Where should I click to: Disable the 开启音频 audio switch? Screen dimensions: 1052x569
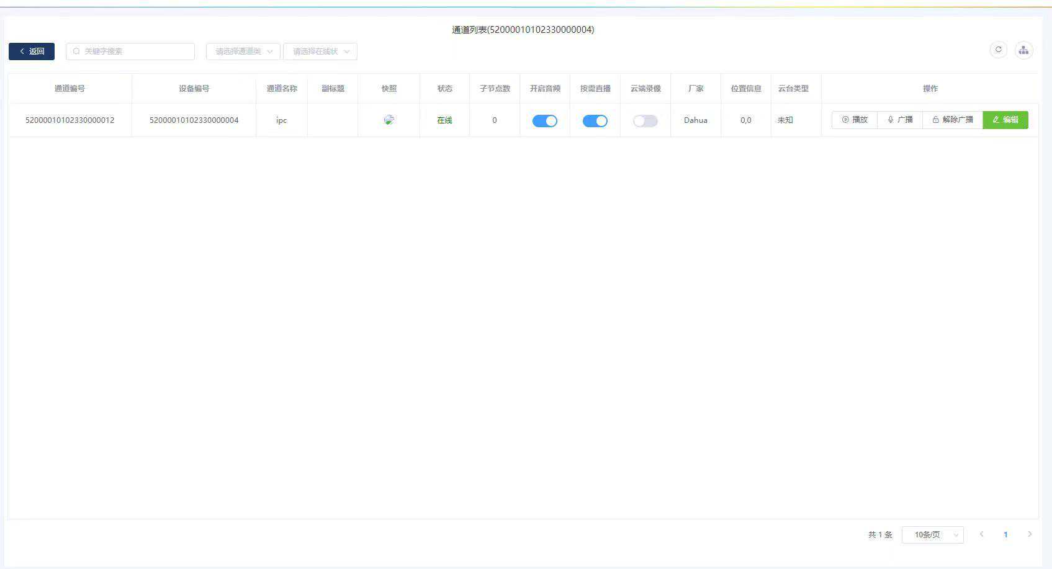544,121
